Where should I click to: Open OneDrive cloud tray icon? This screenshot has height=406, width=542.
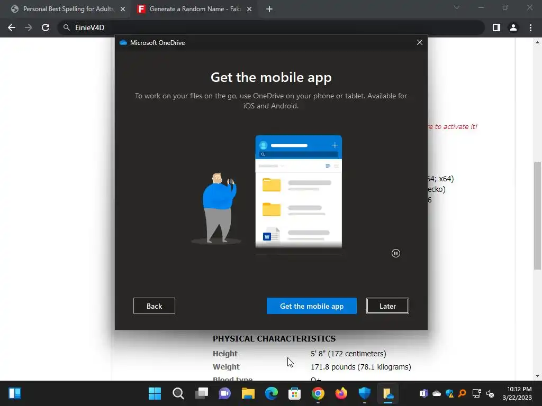coord(437,393)
